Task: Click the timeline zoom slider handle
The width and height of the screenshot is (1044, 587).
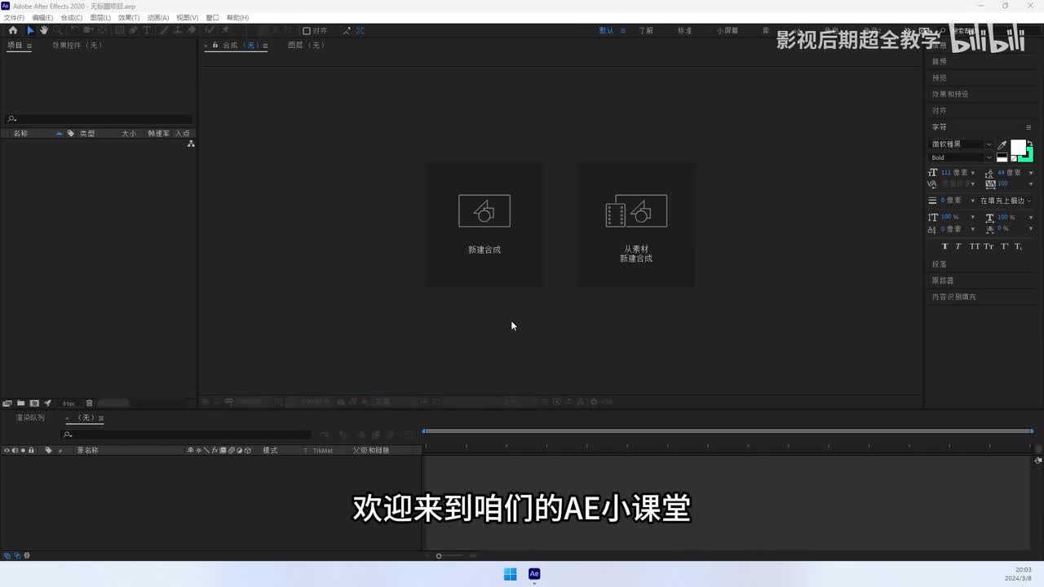Action: (439, 556)
